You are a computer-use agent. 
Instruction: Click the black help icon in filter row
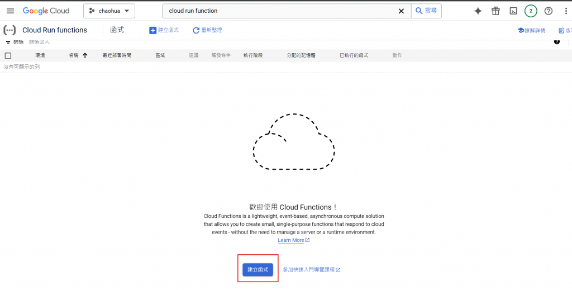(x=557, y=42)
